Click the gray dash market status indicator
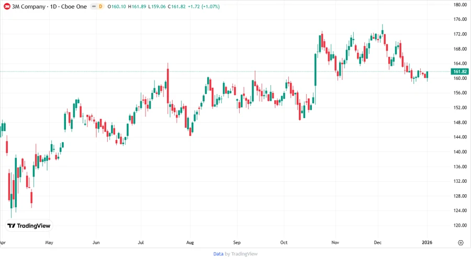The width and height of the screenshot is (471, 260). pos(94,7)
